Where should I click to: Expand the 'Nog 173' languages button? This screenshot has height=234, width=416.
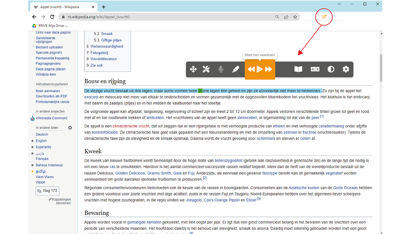pyautogui.click(x=48, y=191)
